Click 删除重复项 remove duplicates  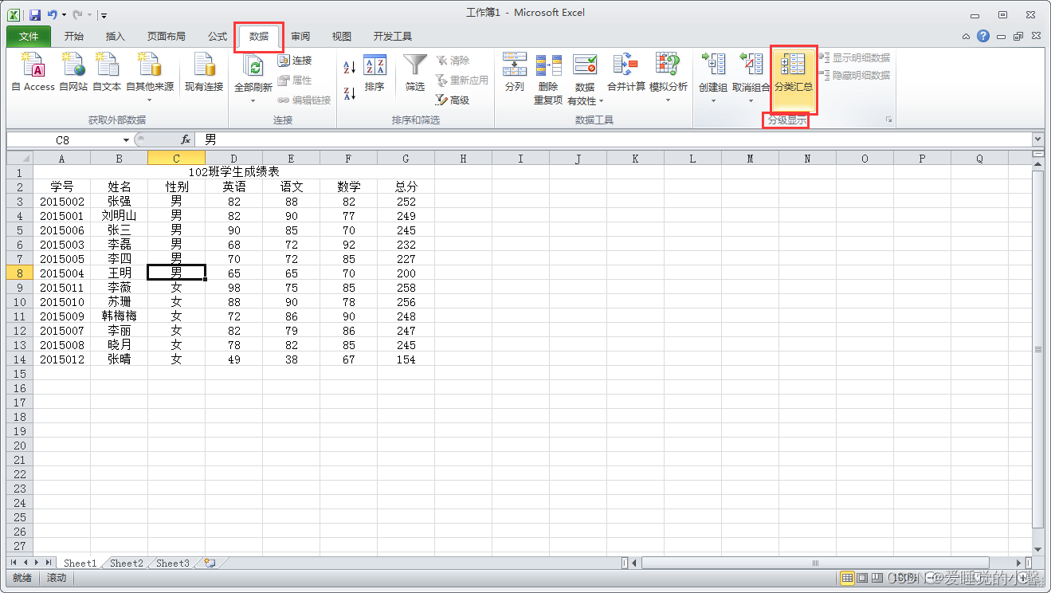(548, 79)
